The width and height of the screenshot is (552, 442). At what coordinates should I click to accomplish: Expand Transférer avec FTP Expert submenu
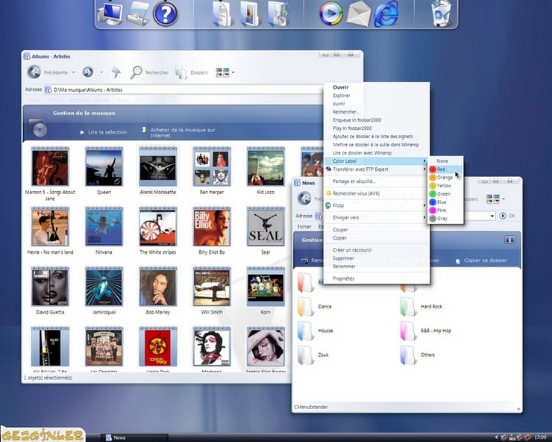point(377,169)
